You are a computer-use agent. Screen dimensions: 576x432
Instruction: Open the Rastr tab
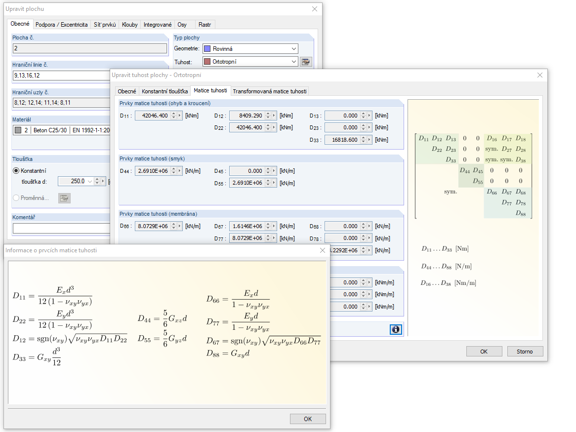pos(205,25)
